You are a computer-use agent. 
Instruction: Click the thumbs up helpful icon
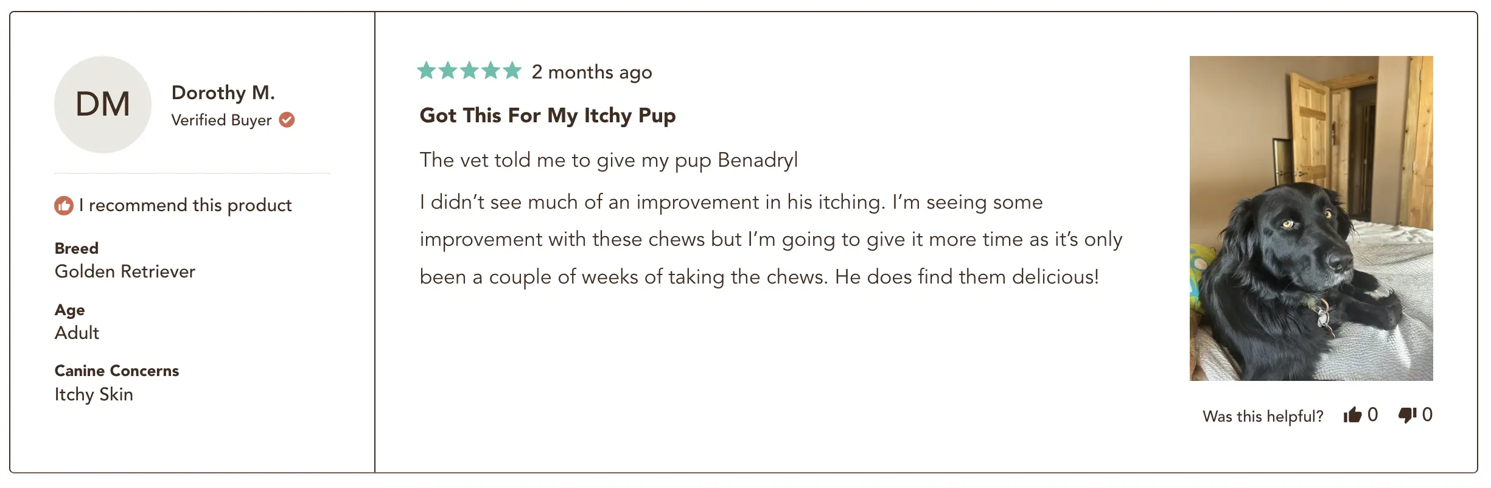click(x=1353, y=415)
